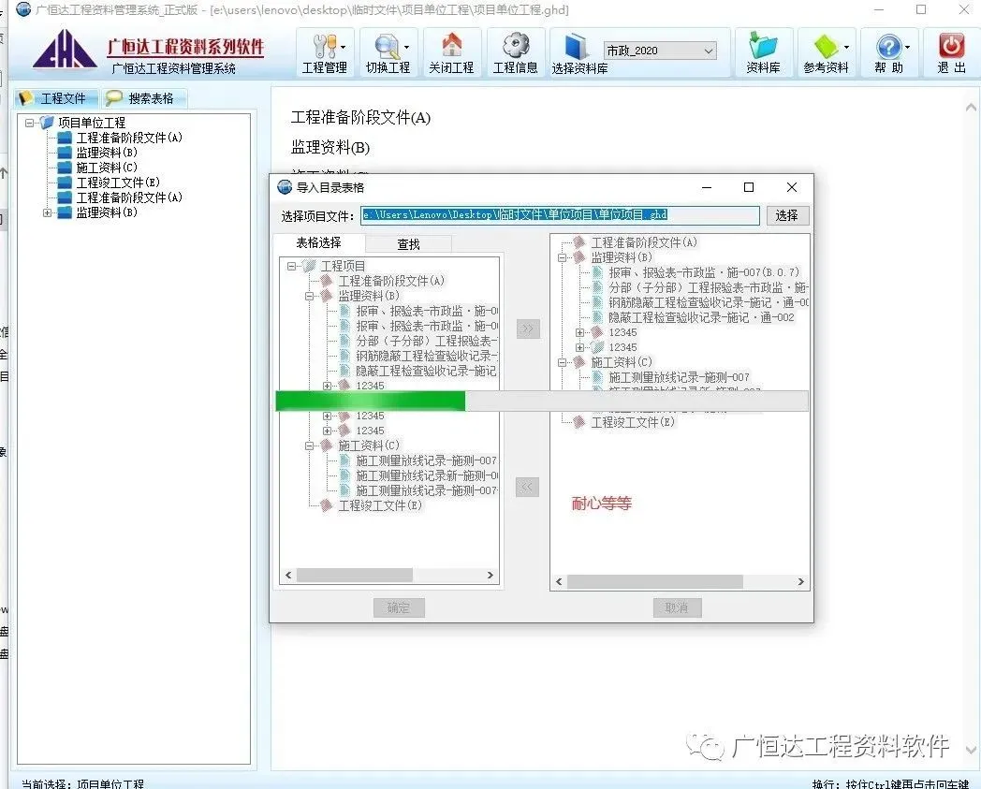
Task: Click the document icon of 隐蔽工程检查验收记录-施记·通-002
Action: 597,318
